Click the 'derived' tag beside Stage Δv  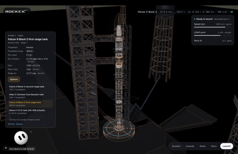click(x=41, y=73)
